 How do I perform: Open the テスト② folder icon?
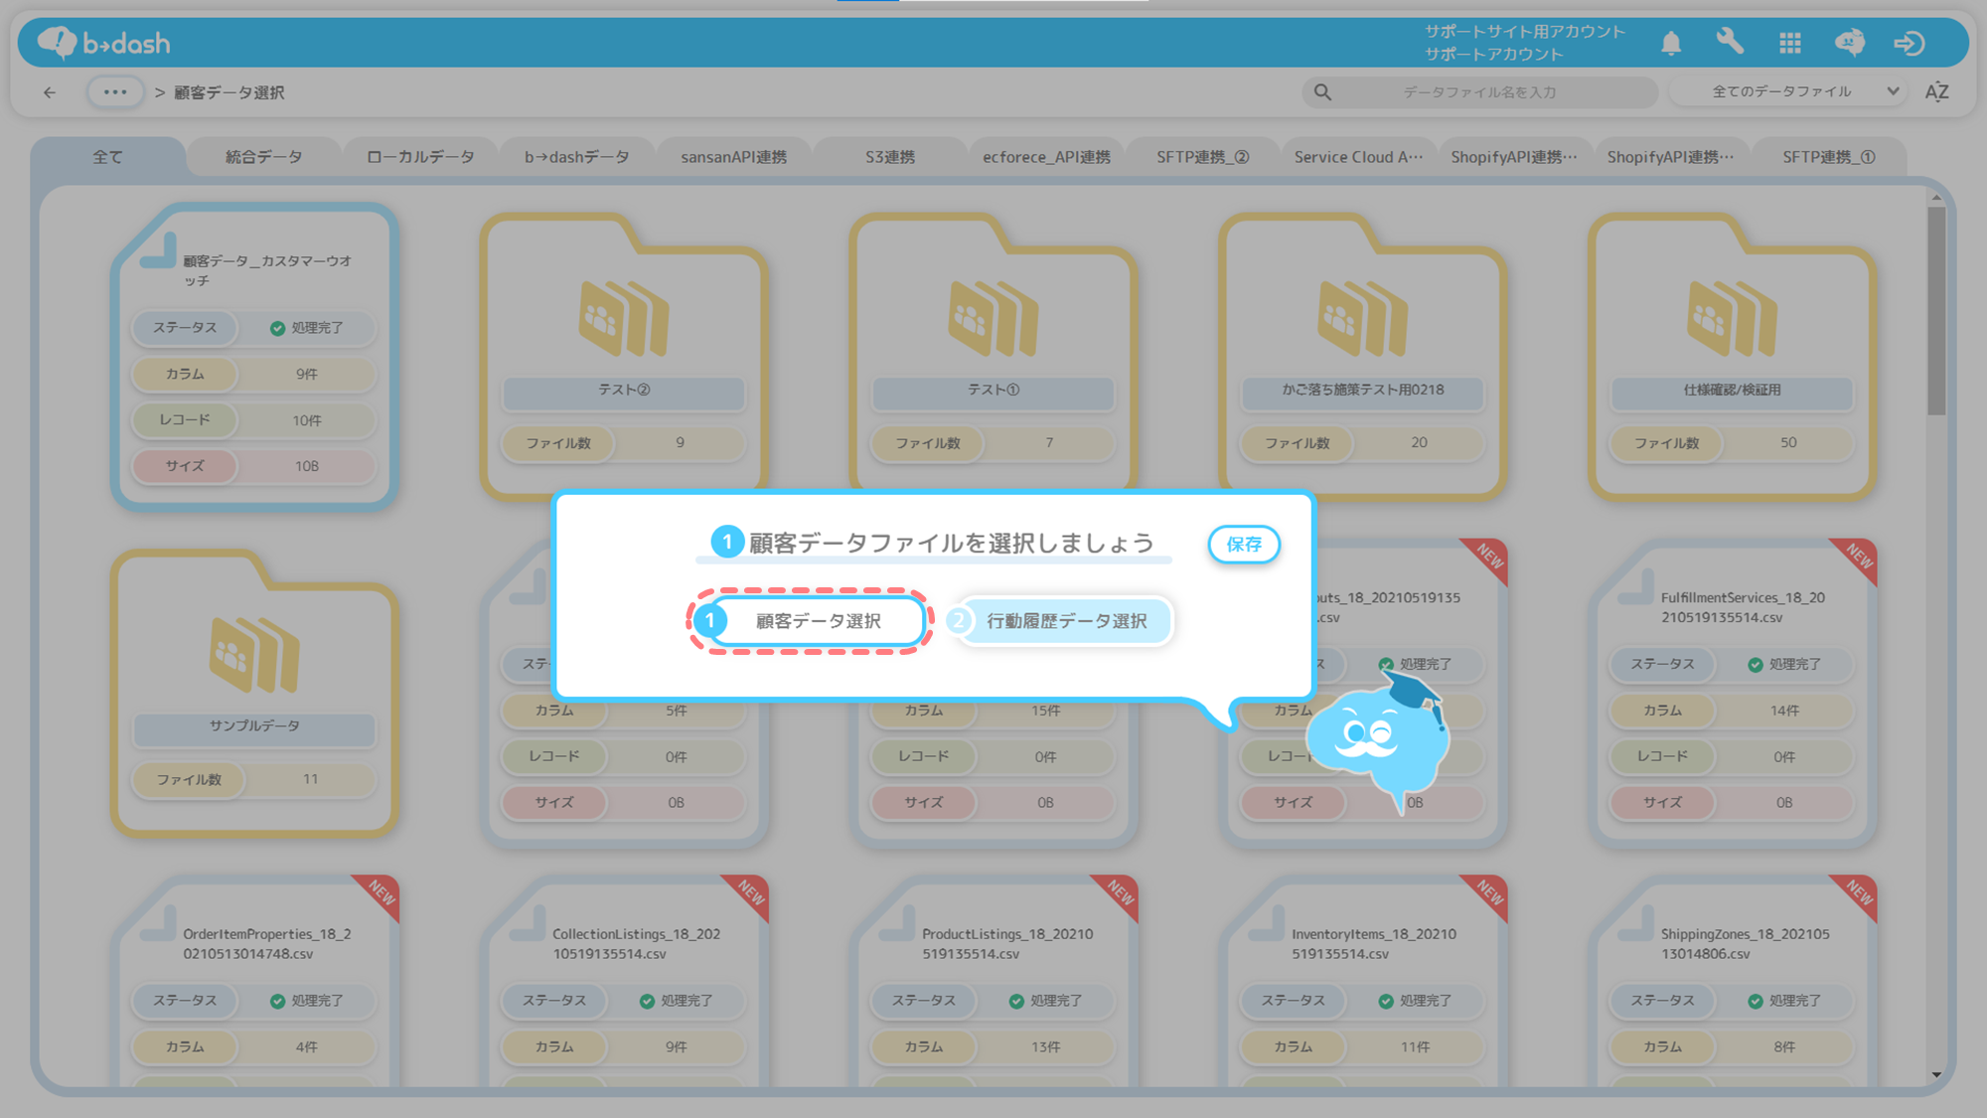624,318
